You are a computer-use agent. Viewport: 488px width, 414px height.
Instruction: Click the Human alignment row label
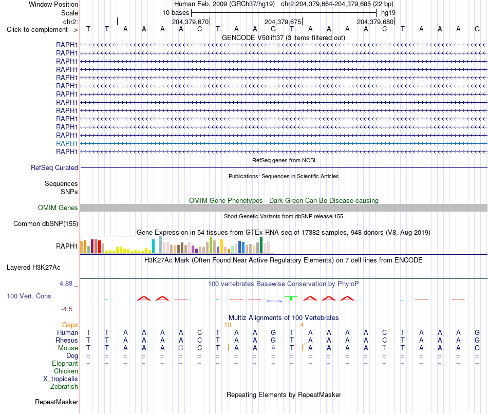pos(67,332)
